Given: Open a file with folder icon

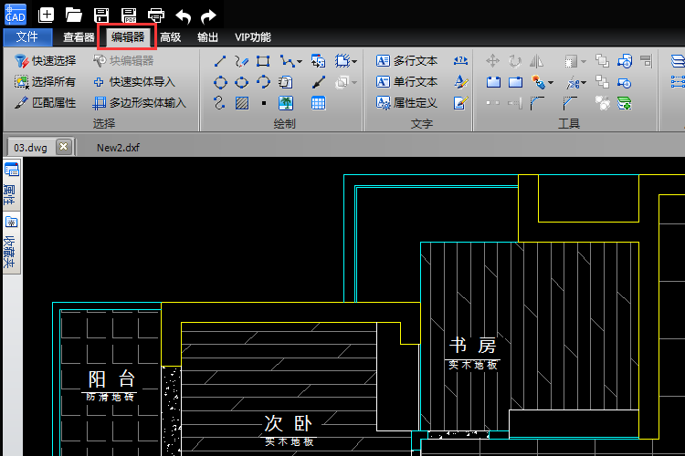Looking at the screenshot, I should (74, 16).
